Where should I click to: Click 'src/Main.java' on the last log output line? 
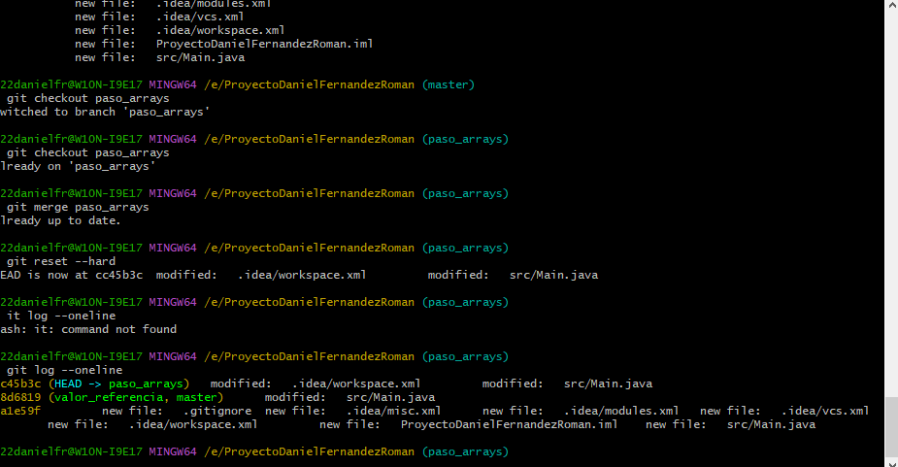coord(772,425)
